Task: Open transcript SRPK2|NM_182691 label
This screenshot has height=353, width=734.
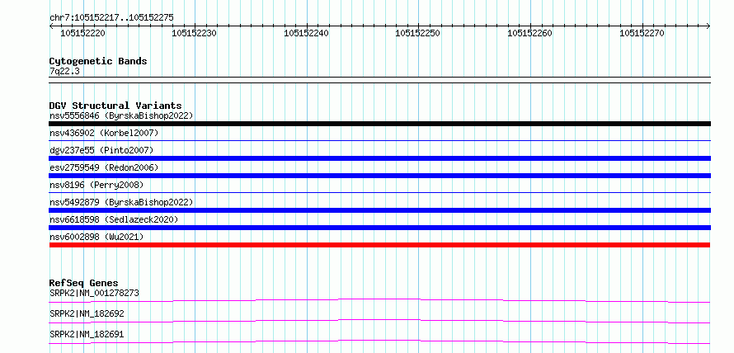Action: 87,334
